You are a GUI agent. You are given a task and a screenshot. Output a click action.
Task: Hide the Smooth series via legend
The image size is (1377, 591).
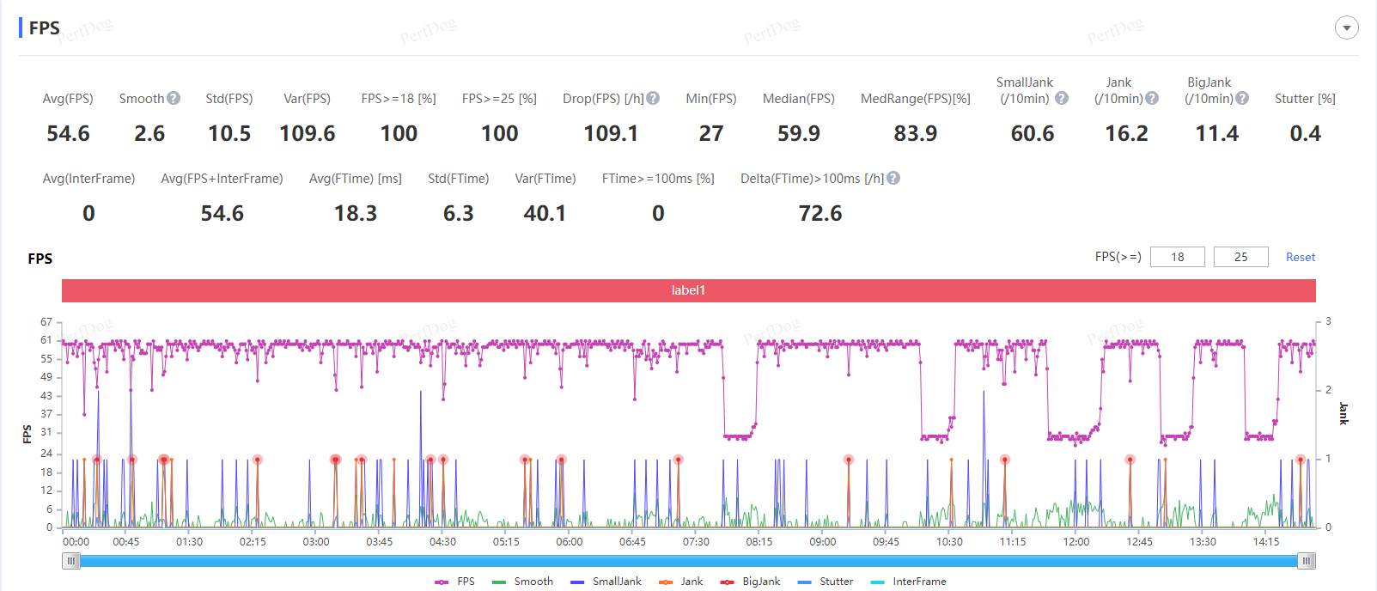point(523,582)
